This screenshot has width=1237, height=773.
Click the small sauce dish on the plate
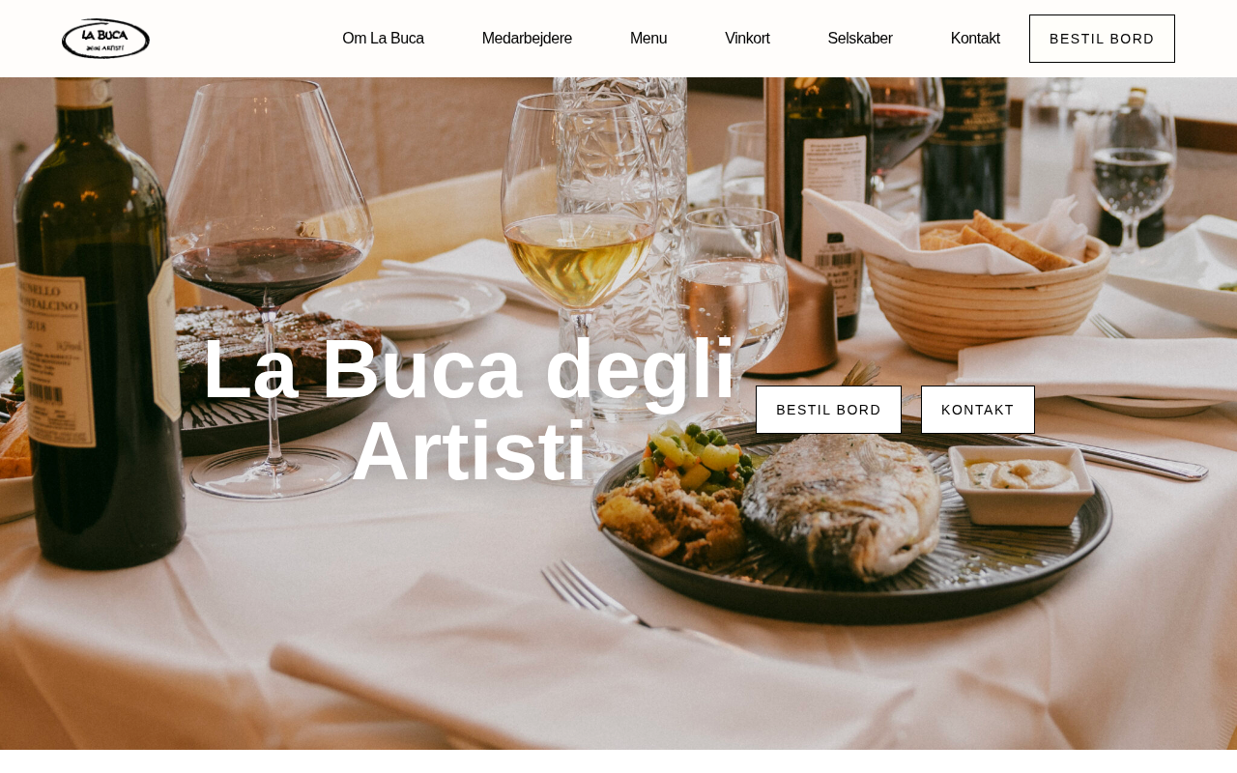1021,483
